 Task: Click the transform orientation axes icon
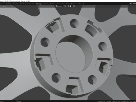57,6
